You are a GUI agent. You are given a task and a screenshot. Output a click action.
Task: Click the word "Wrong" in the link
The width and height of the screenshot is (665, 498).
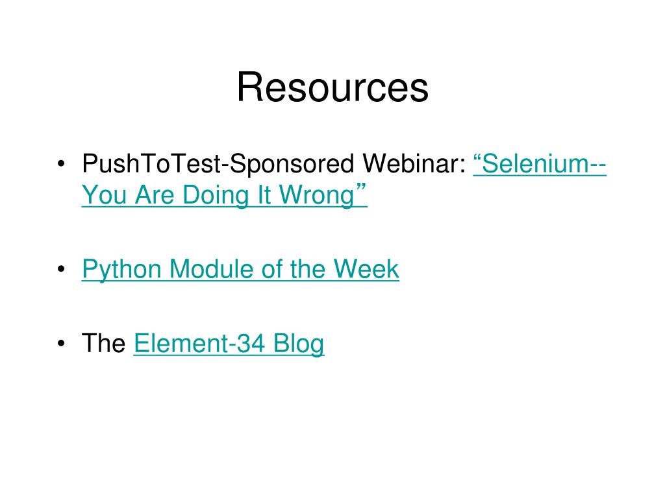click(316, 195)
